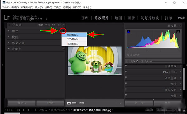Toggle shadow clipping indicator in histogram

tap(128, 32)
